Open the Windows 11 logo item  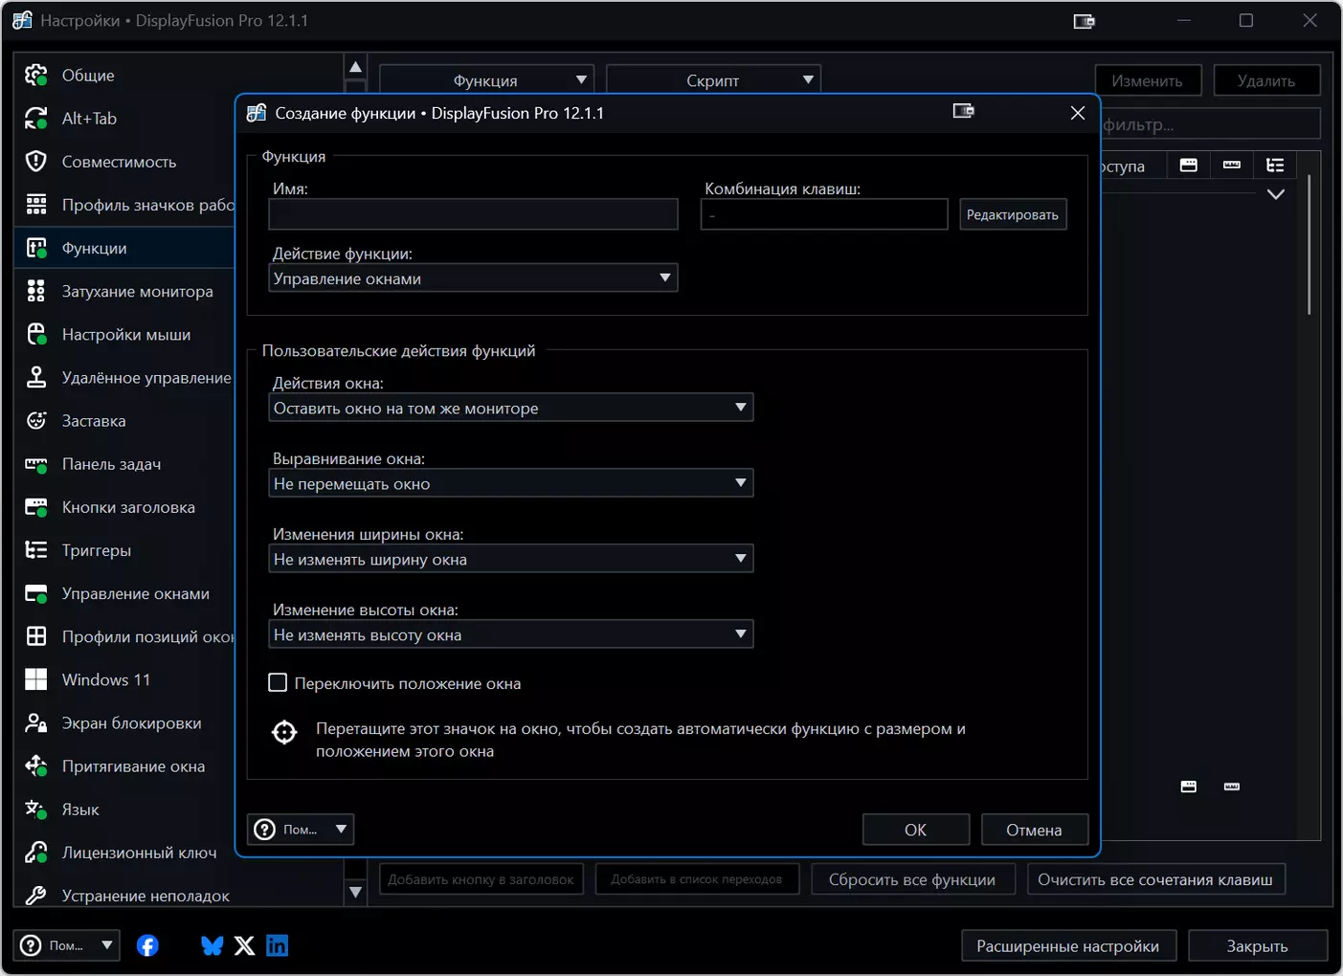click(36, 679)
